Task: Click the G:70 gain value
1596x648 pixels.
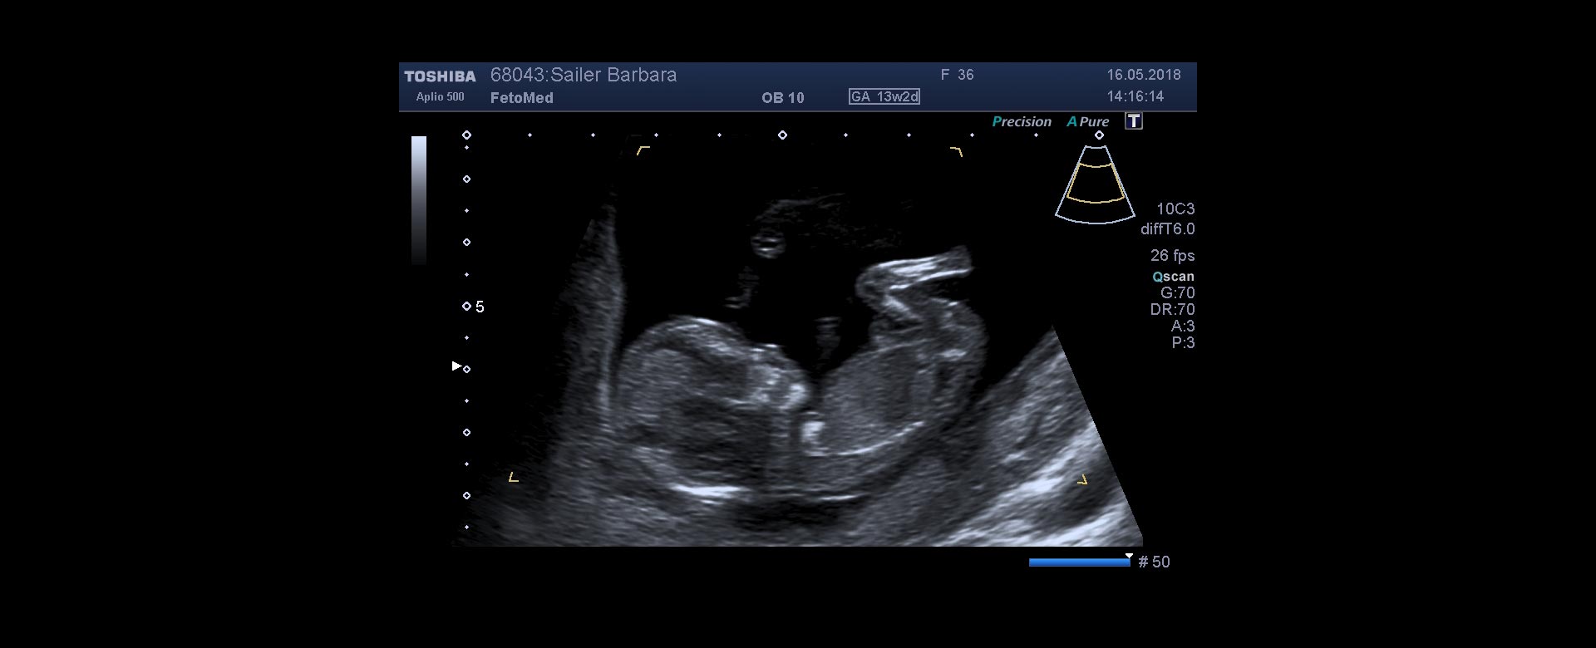Action: (1177, 292)
